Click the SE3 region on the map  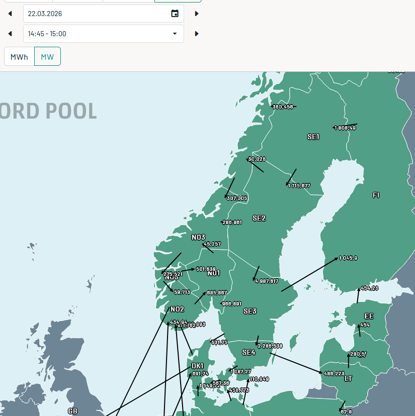[x=250, y=311]
